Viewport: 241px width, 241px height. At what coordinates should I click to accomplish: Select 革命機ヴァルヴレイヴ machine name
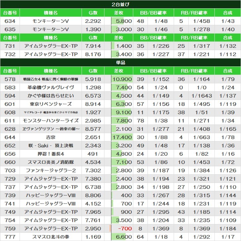pyautogui.click(x=51, y=87)
